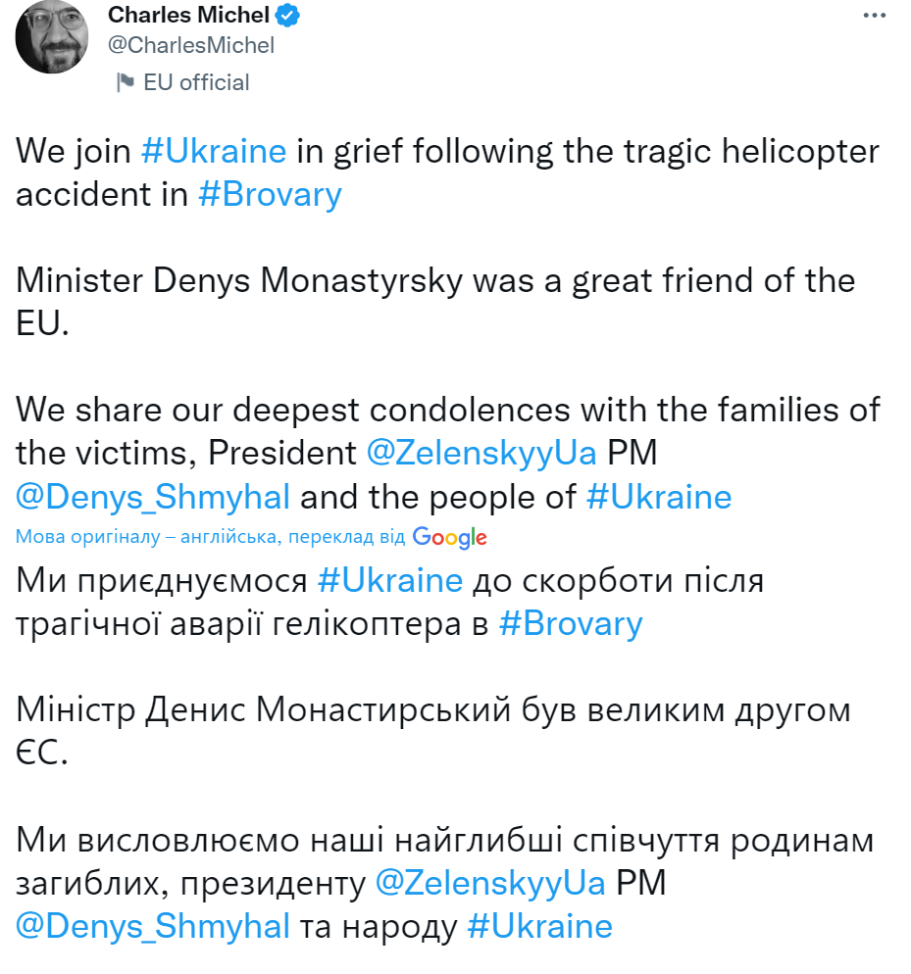Open @Denys_Shmyhal mention before "and the people"
The width and height of the screenshot is (911, 974).
point(153,496)
